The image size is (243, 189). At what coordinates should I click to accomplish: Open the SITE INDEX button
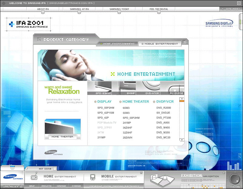231,9
